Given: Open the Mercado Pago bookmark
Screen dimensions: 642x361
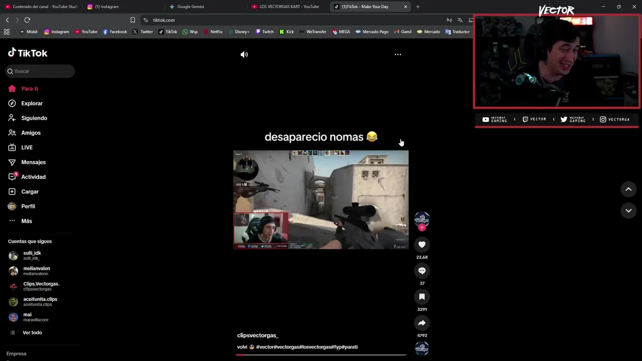Looking at the screenshot, I should point(372,32).
